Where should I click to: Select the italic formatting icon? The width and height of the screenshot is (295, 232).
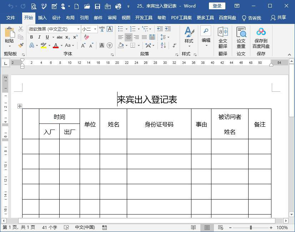39,37
